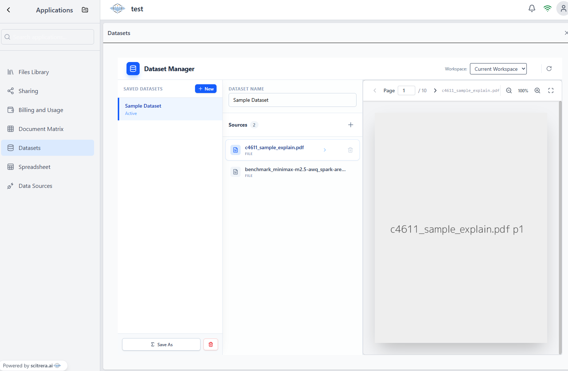This screenshot has height=371, width=568.
Task: Open the user profile avatar
Action: [563, 8]
